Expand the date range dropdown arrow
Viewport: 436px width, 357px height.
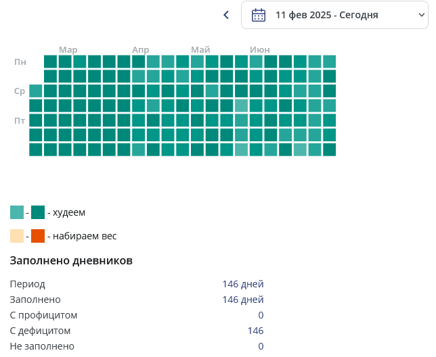click(x=422, y=15)
